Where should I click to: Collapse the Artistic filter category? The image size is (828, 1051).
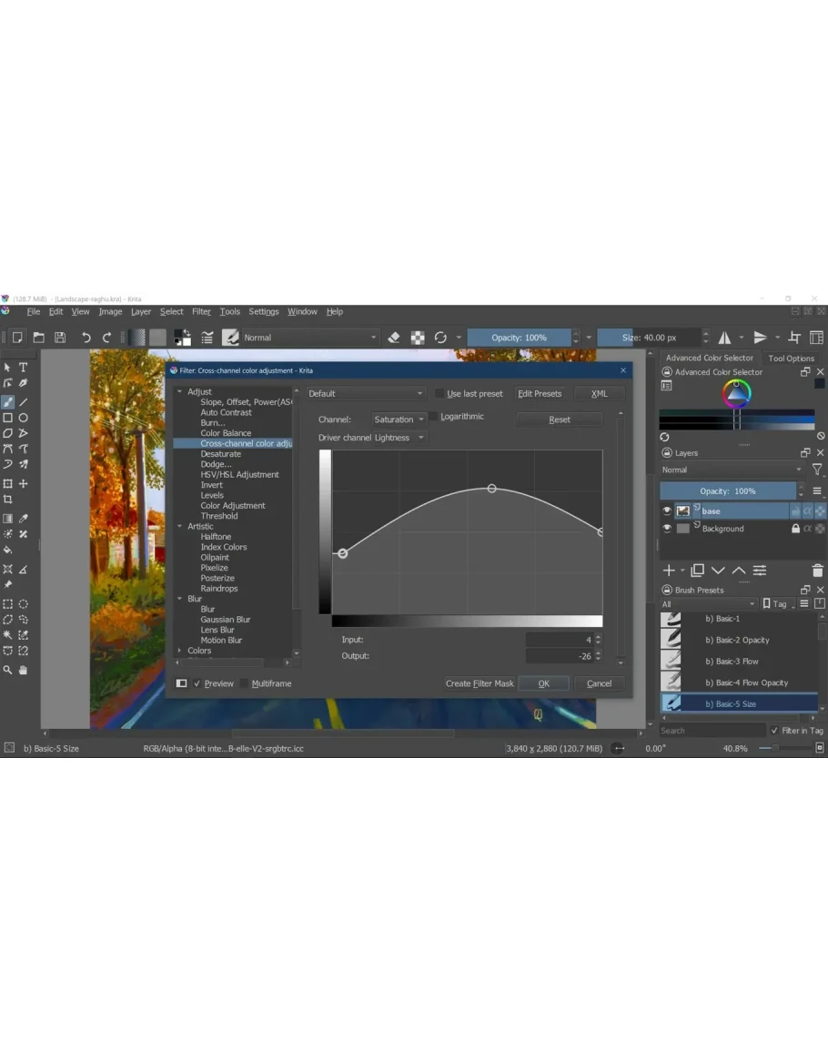coord(180,527)
